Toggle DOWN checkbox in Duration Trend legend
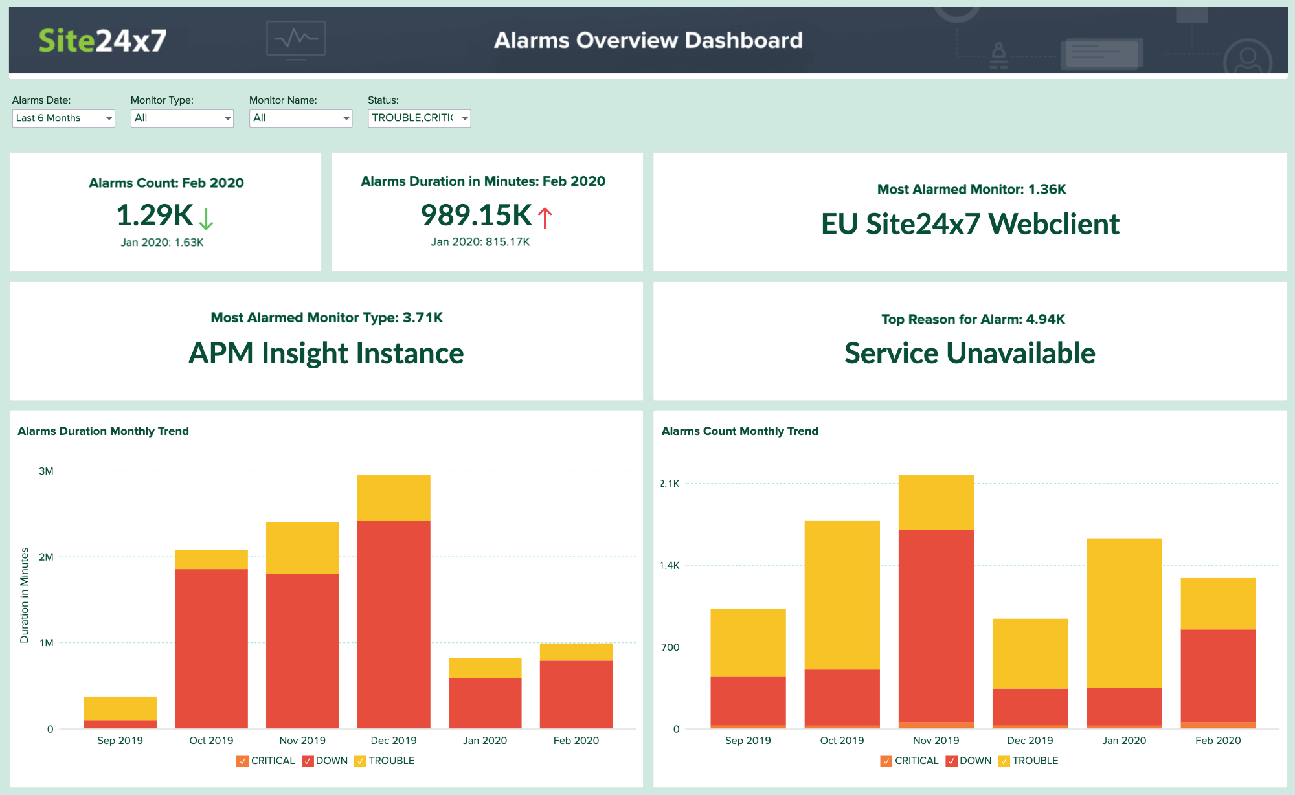This screenshot has width=1295, height=795. pyautogui.click(x=307, y=761)
